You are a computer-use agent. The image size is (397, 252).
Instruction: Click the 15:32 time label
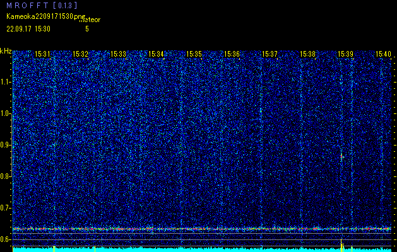click(80, 54)
